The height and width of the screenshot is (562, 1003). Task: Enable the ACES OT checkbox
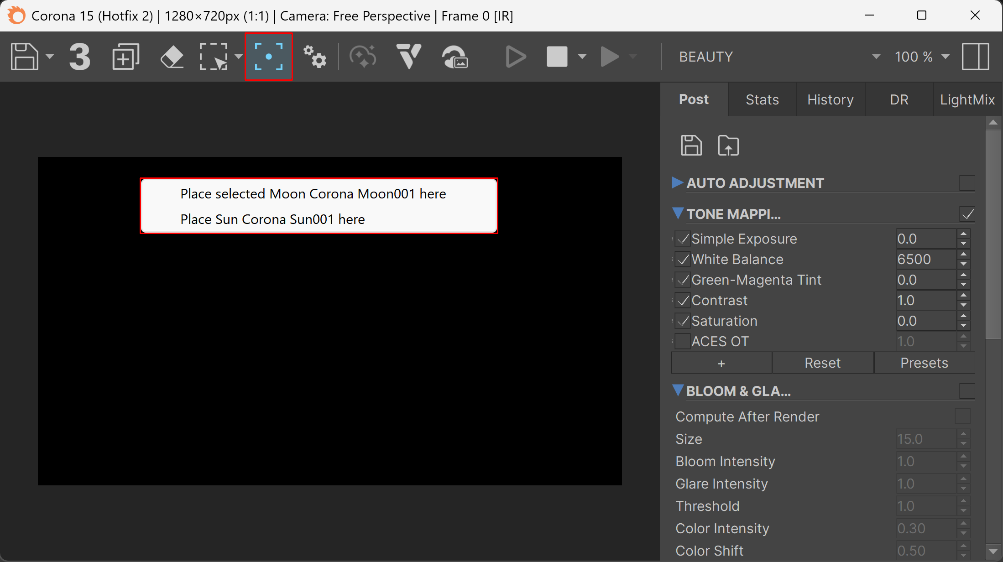point(683,341)
